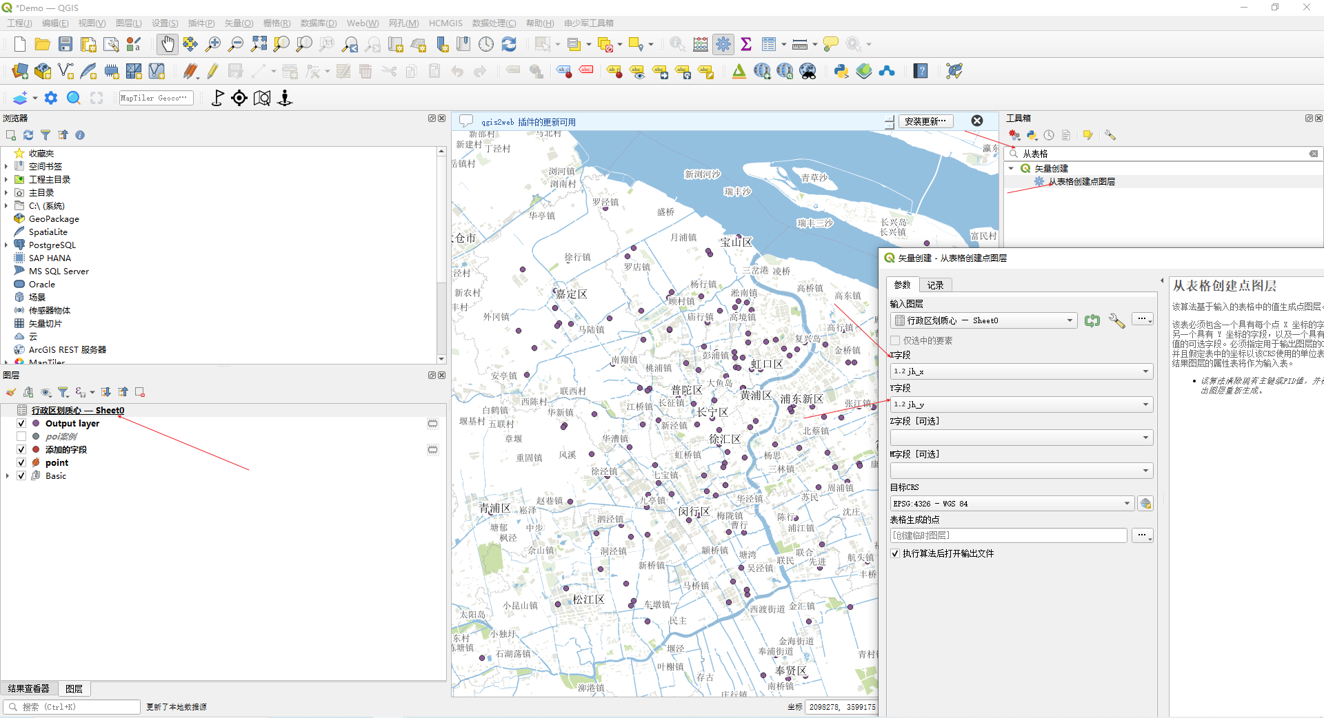Open the 目标CRS dropdown
This screenshot has width=1324, height=718.
[x=1012, y=504]
